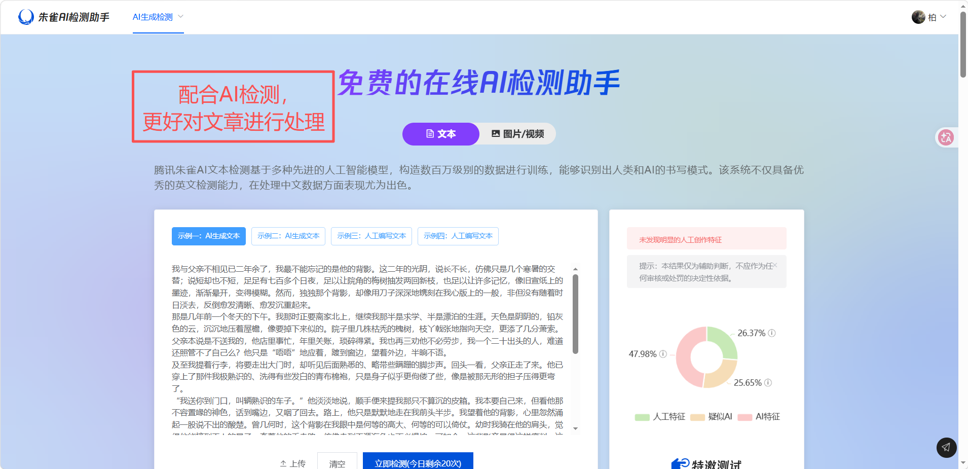Switch to the 文本 detection mode

(441, 134)
